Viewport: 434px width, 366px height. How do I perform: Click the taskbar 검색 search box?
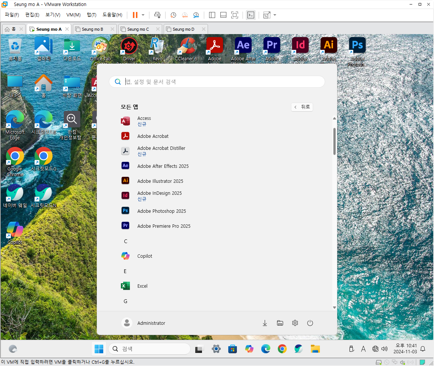click(149, 349)
